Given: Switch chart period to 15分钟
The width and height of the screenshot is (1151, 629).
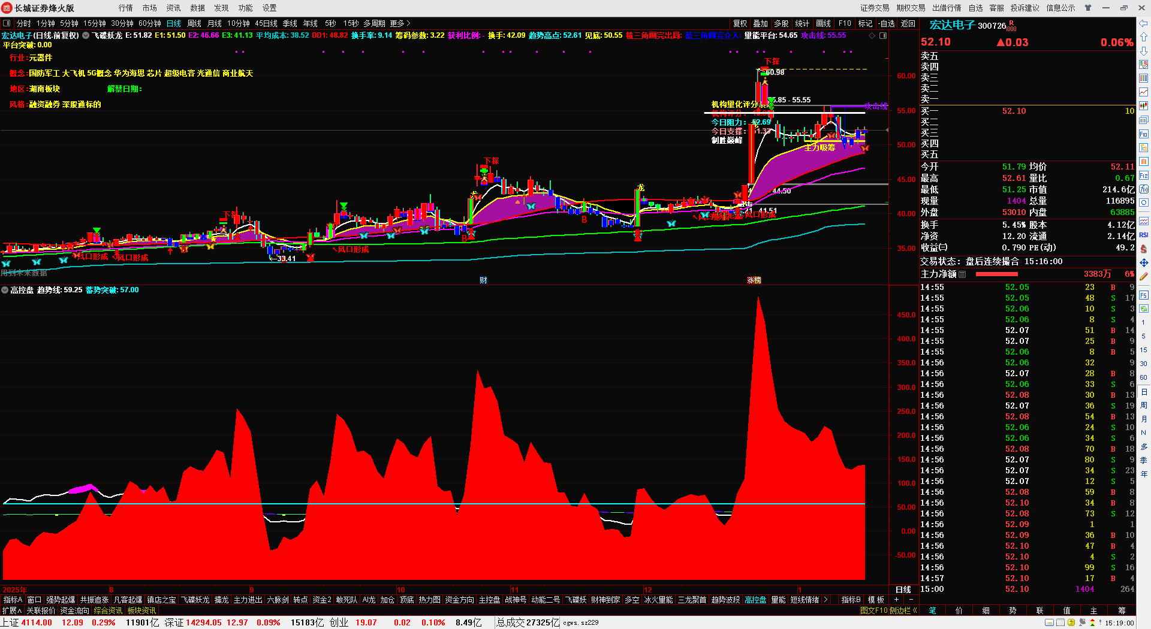Looking at the screenshot, I should (x=95, y=23).
